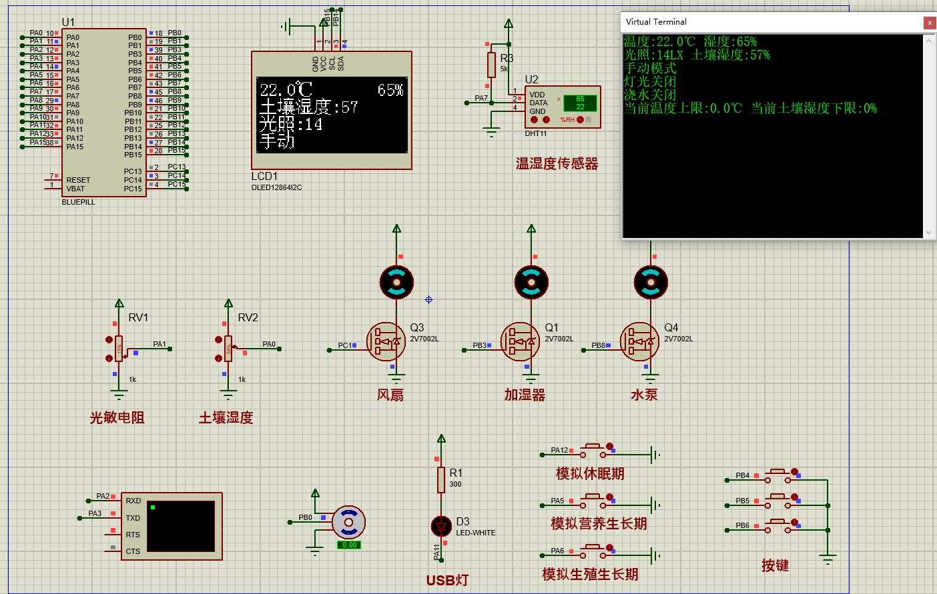937x594 pixels.
Task: Select the R1 300 ohm resistor
Action: tap(441, 480)
